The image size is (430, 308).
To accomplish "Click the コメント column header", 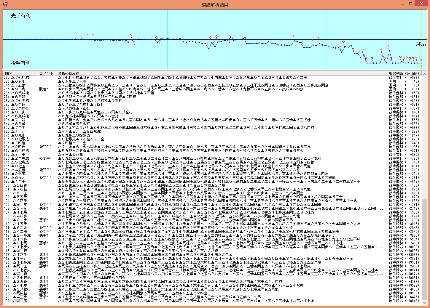I will coord(47,73).
